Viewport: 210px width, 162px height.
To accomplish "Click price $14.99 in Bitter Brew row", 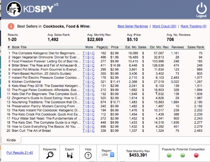I will 115,66.
